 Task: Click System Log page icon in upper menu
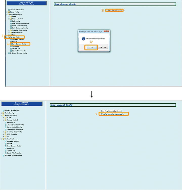[11, 49]
